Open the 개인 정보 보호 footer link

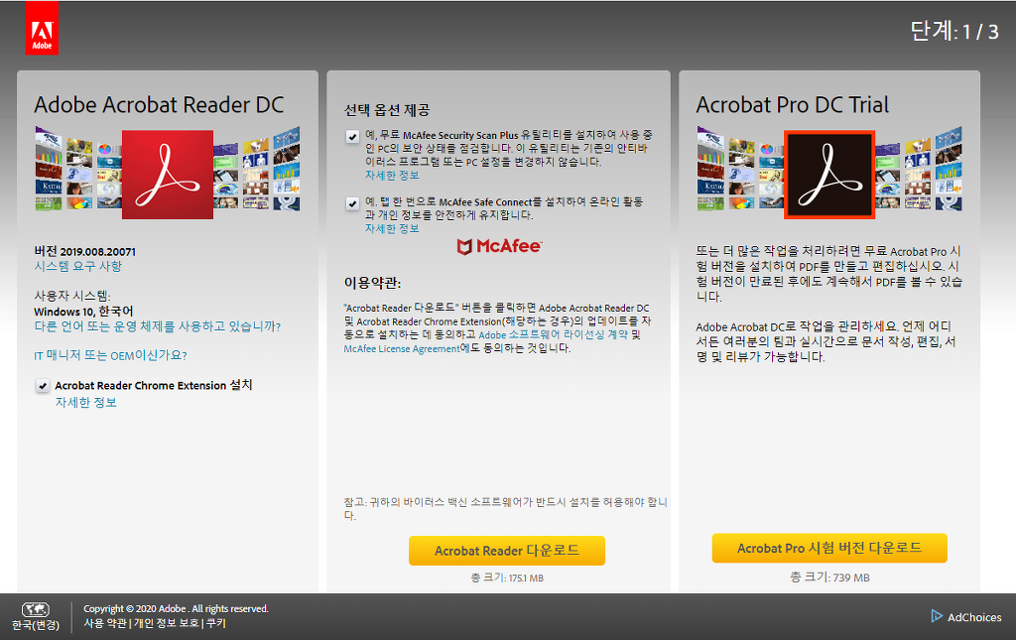click(x=167, y=623)
